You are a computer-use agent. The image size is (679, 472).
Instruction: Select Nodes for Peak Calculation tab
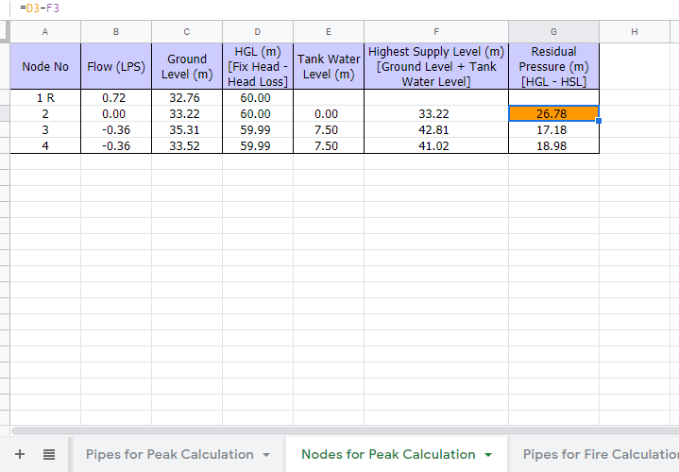388,454
